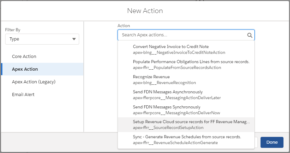The height and width of the screenshot is (153, 290).
Task: Click the Action field label
Action: 124,26
